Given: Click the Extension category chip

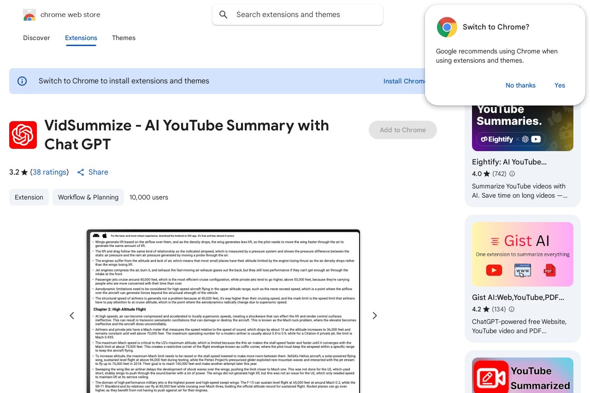Looking at the screenshot, I should pos(29,197).
